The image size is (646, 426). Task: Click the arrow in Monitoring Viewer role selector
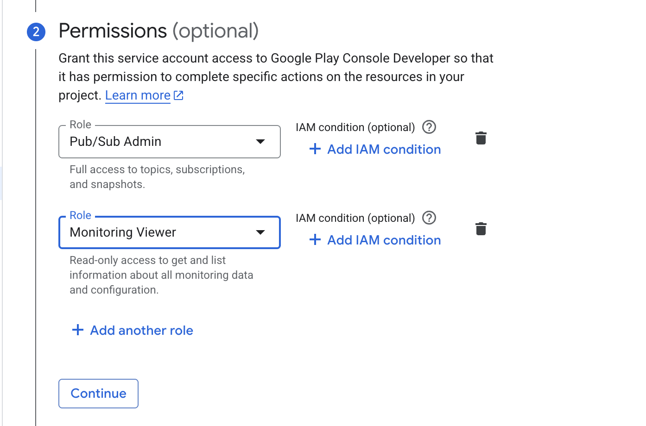260,232
